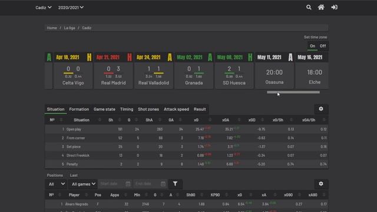Turn time zone Off
Viewport: 377px width, 212px height.
pos(323,46)
